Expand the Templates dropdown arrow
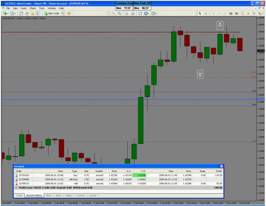Screen dimensions: 266x206 pos(156,13)
